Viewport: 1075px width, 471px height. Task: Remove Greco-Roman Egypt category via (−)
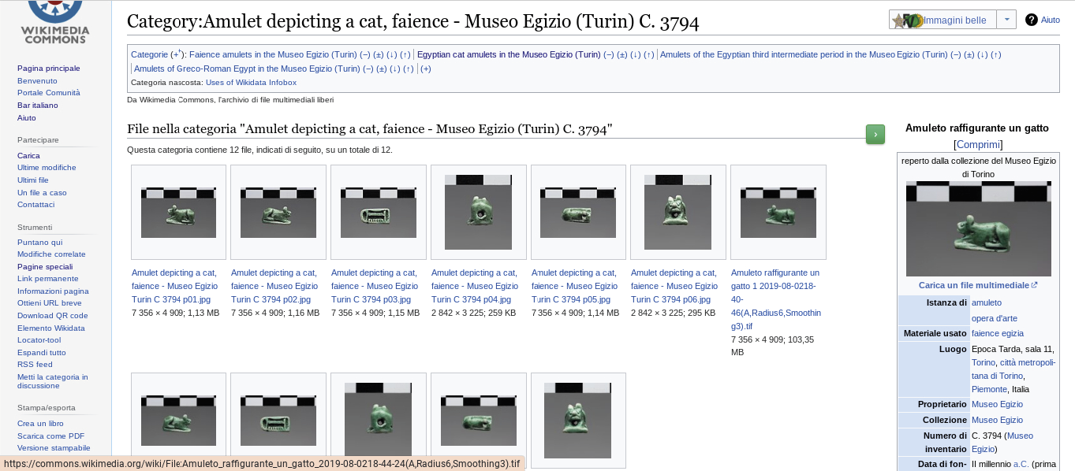pyautogui.click(x=368, y=69)
